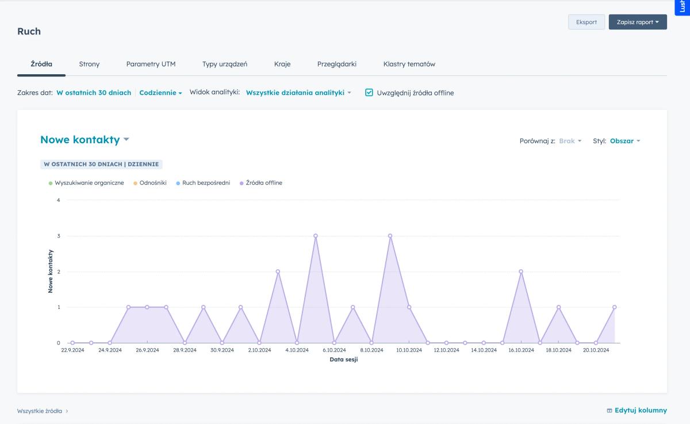Click the Wszystkie źródła breadcrumb link

[x=40, y=411]
